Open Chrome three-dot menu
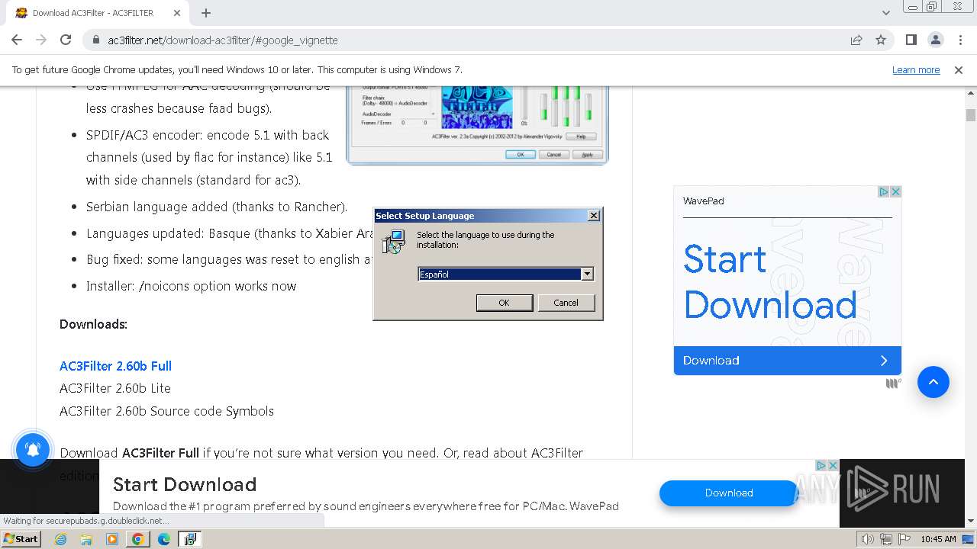The image size is (977, 549). coord(960,40)
